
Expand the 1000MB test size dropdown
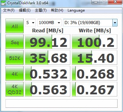(x=49, y=23)
